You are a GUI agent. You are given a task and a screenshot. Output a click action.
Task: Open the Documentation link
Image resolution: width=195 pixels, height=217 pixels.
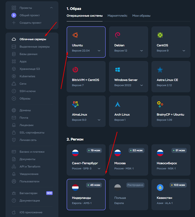click(30, 200)
